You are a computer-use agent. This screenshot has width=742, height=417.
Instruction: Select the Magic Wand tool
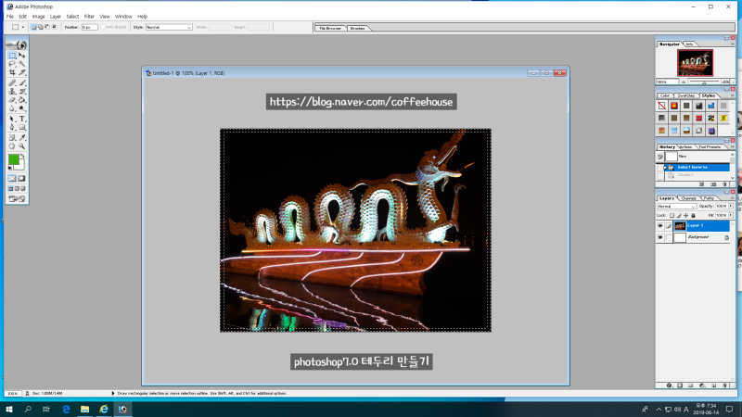pyautogui.click(x=21, y=64)
